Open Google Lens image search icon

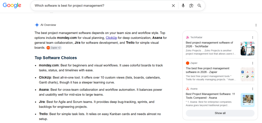click(x=191, y=6)
